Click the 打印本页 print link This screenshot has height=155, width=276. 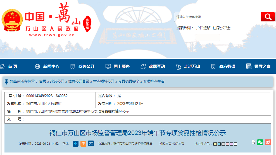[165, 144]
